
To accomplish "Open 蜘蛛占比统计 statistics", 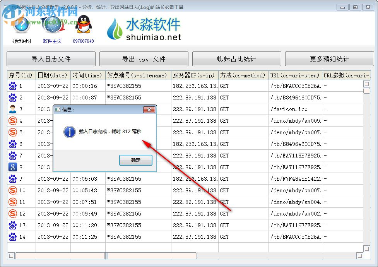I will click(236, 59).
